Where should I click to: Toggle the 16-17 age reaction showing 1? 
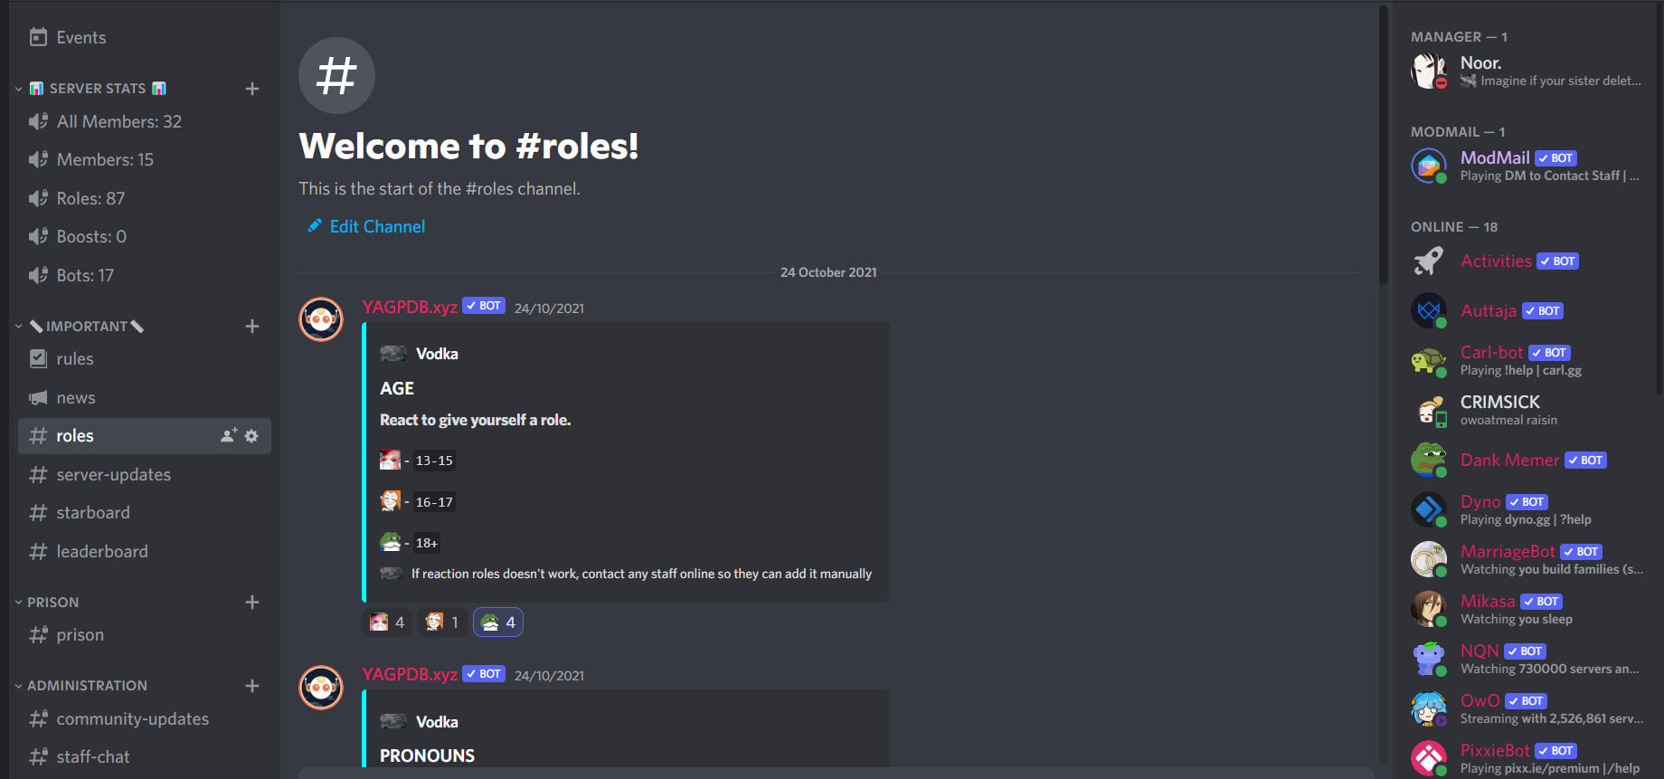coord(442,622)
